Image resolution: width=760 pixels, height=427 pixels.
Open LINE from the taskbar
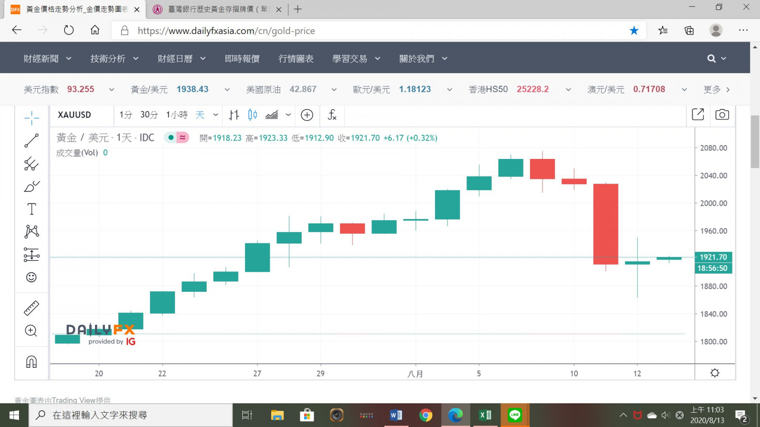(x=515, y=415)
